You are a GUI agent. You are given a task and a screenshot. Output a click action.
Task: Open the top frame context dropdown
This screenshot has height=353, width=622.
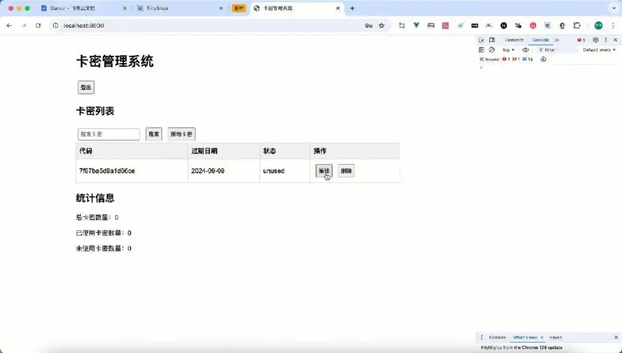coord(508,50)
